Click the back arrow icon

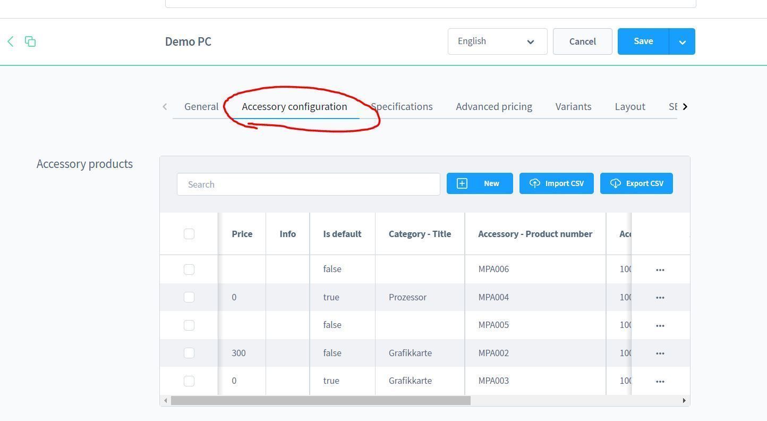tap(11, 41)
